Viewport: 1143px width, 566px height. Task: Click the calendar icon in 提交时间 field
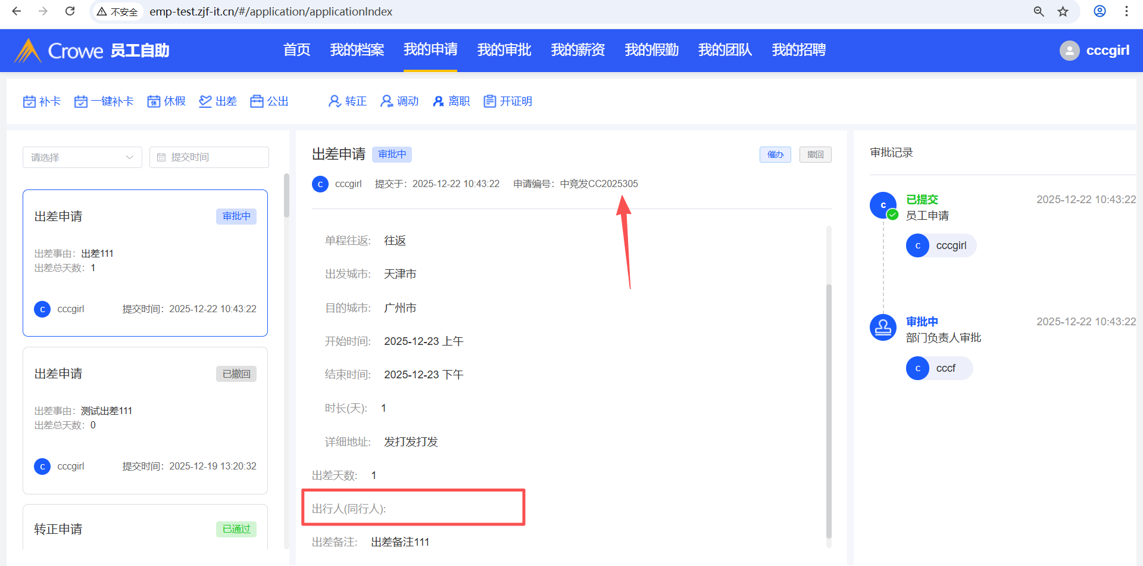click(x=161, y=157)
